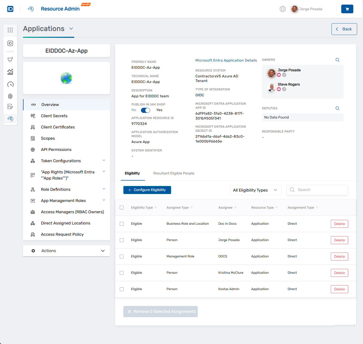The width and height of the screenshot is (363, 344).
Task: Open the app launcher grid icon
Action: pos(10,30)
